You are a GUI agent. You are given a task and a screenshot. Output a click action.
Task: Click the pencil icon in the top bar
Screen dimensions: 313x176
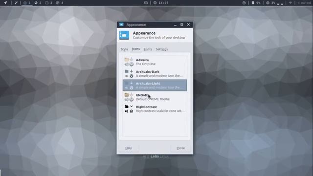point(16,3)
